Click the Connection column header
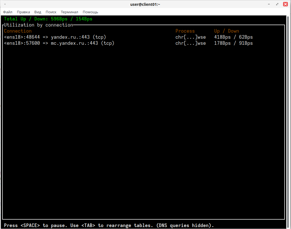Screen dimensions: 291x229 tap(18, 31)
